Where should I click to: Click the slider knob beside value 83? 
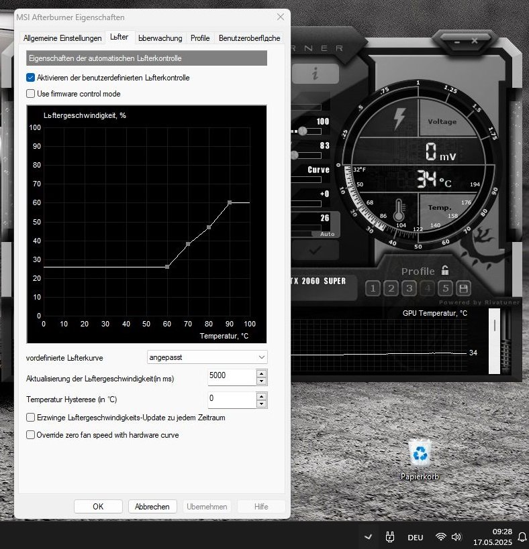point(295,155)
